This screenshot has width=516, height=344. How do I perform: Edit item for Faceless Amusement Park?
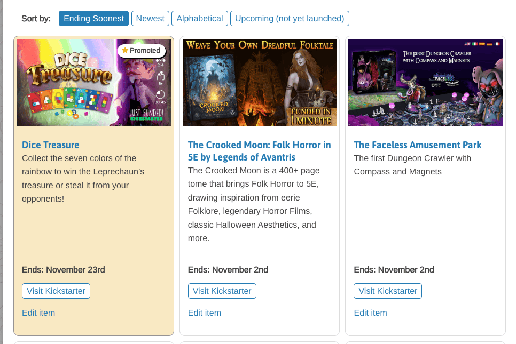click(371, 313)
